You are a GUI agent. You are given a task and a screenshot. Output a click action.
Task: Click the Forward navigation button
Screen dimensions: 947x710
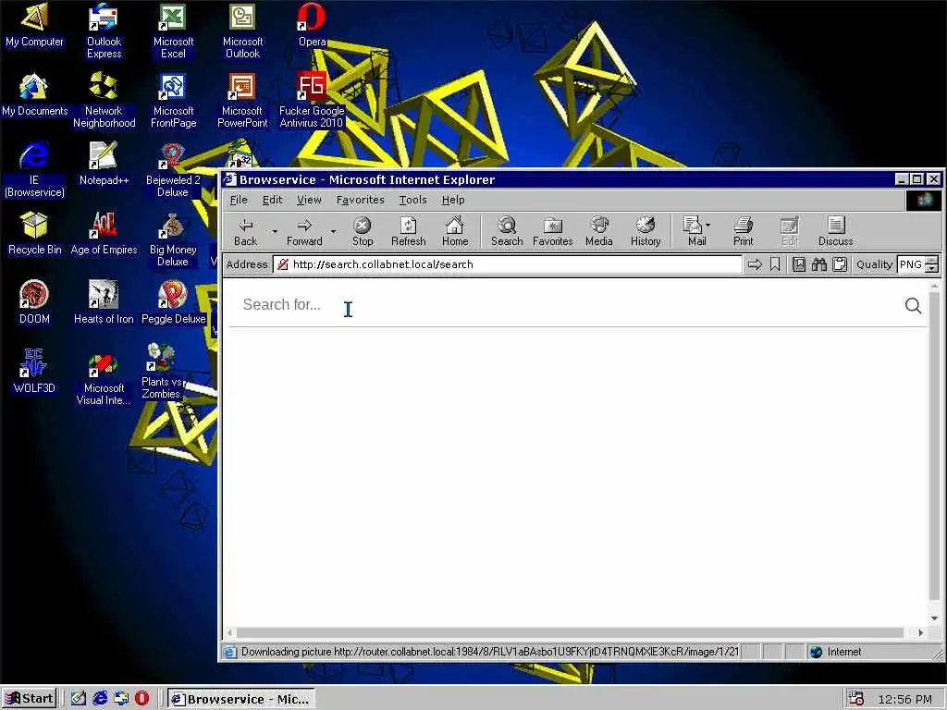(x=304, y=232)
